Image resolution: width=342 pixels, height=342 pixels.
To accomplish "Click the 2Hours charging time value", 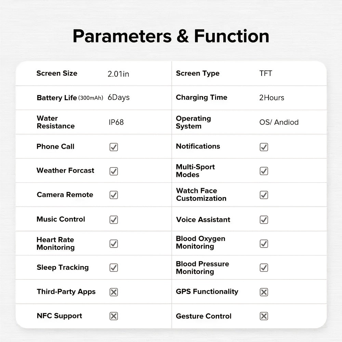I will pos(272,98).
